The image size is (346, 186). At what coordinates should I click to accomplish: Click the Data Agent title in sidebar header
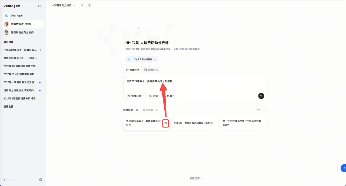pyautogui.click(x=12, y=6)
